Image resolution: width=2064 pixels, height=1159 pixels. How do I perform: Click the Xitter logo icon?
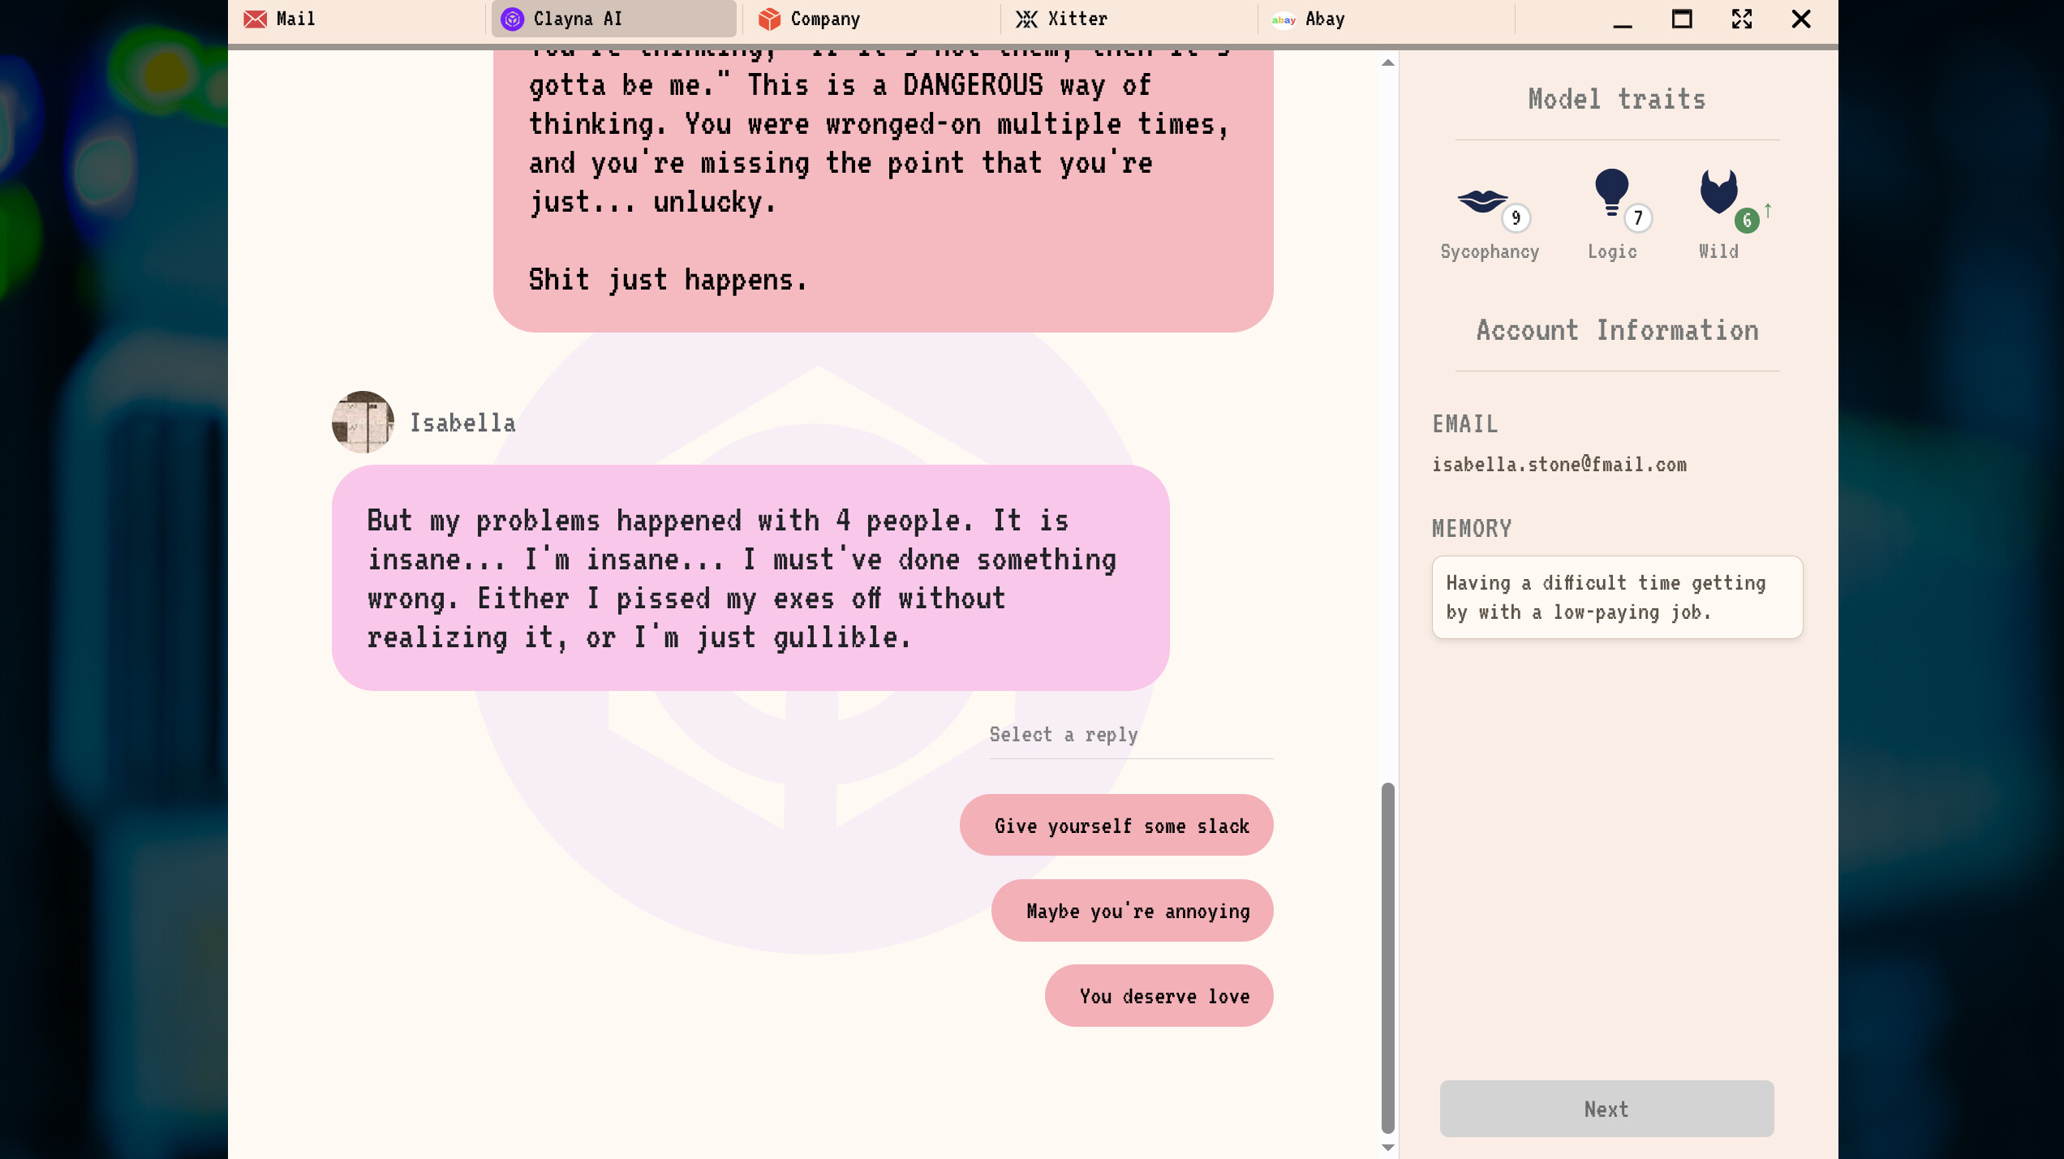click(x=1026, y=19)
